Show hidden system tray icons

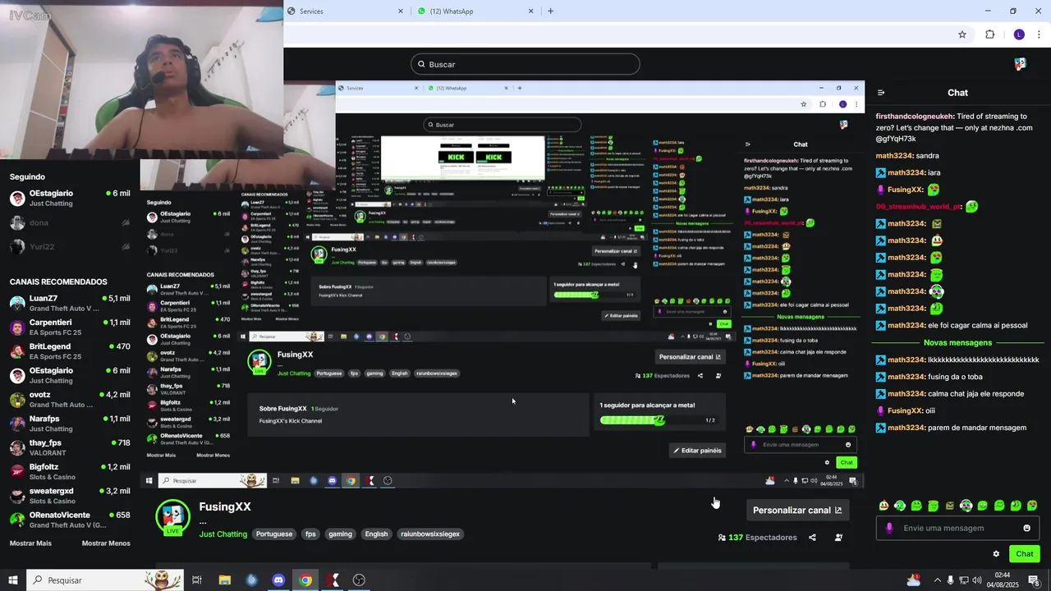[x=937, y=580]
